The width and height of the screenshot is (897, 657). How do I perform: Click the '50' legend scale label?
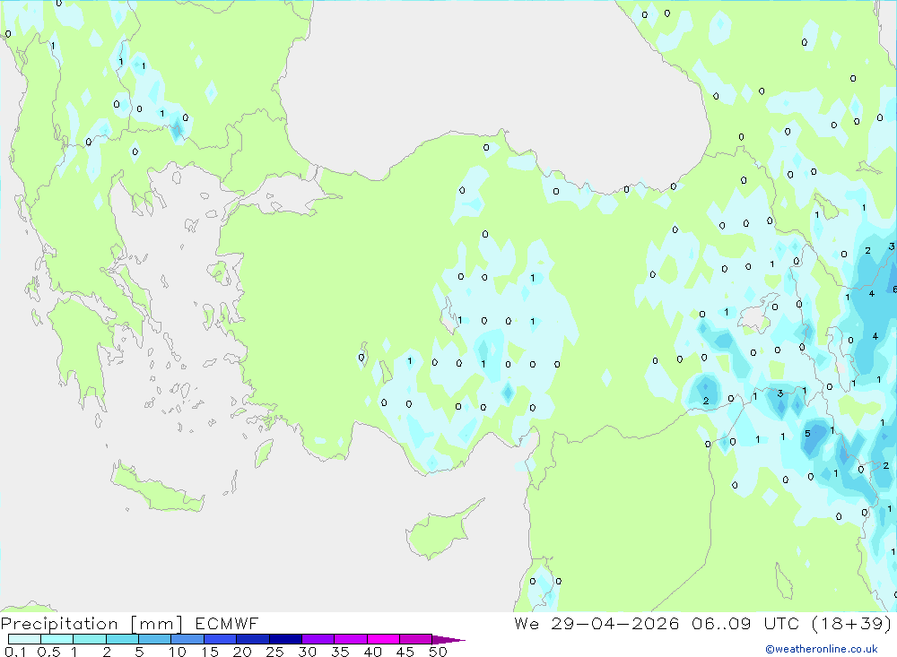(x=438, y=652)
